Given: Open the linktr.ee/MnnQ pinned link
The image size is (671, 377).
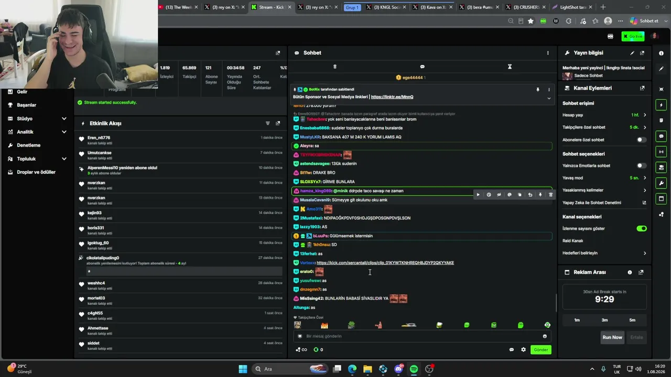Looking at the screenshot, I should click(x=392, y=97).
